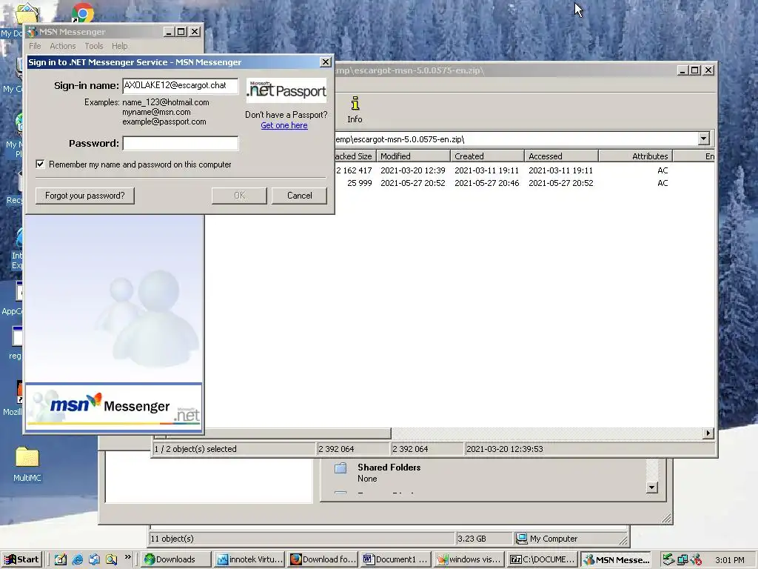
Task: Open the File menu in MSN Messenger
Action: 35,46
